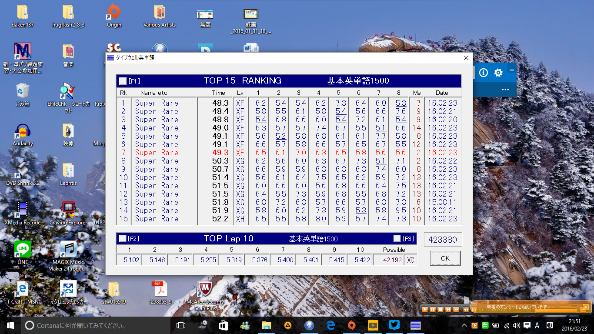The width and height of the screenshot is (594, 334).
Task: Click the 5.422 tenth lap value
Action: (360, 260)
